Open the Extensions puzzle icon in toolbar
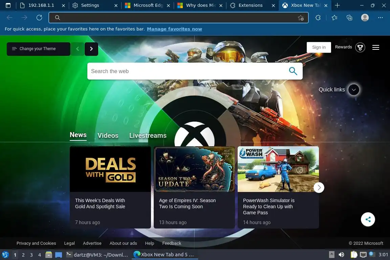Screen dimensions: 390x260 tap(318, 17)
